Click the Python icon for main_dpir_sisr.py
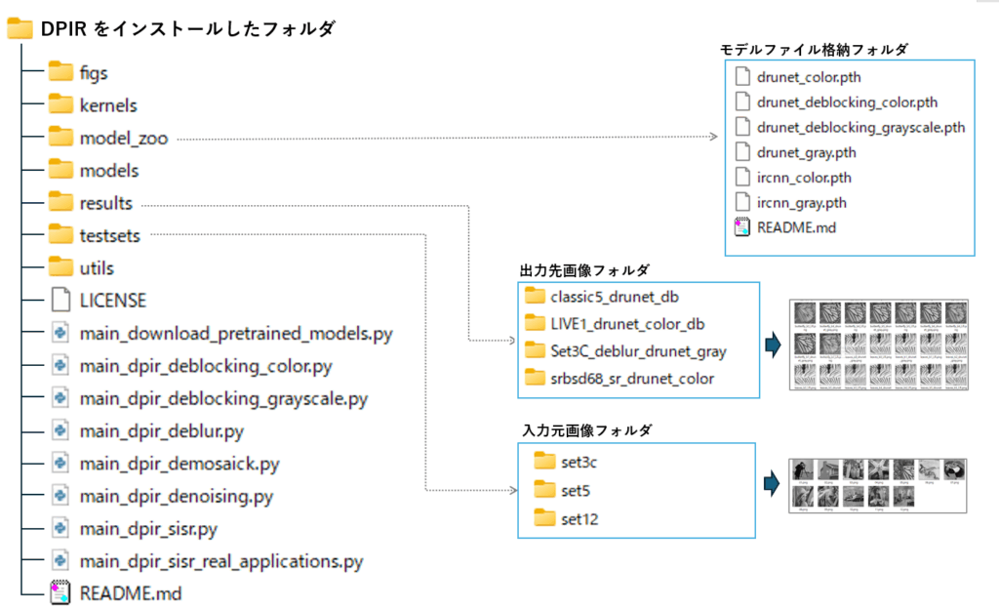The image size is (999, 611). pos(61,528)
